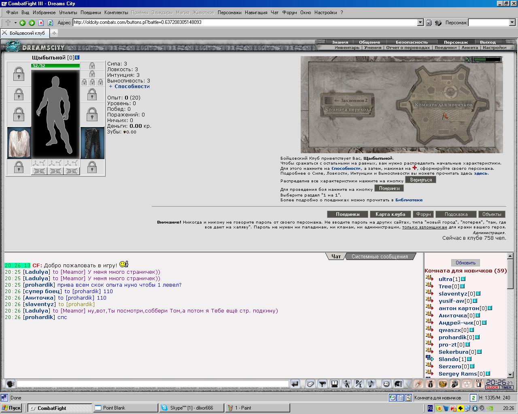Screen dimensions: 518x414
Task: Toggle chat filter funnel icon
Action: [x=323, y=384]
